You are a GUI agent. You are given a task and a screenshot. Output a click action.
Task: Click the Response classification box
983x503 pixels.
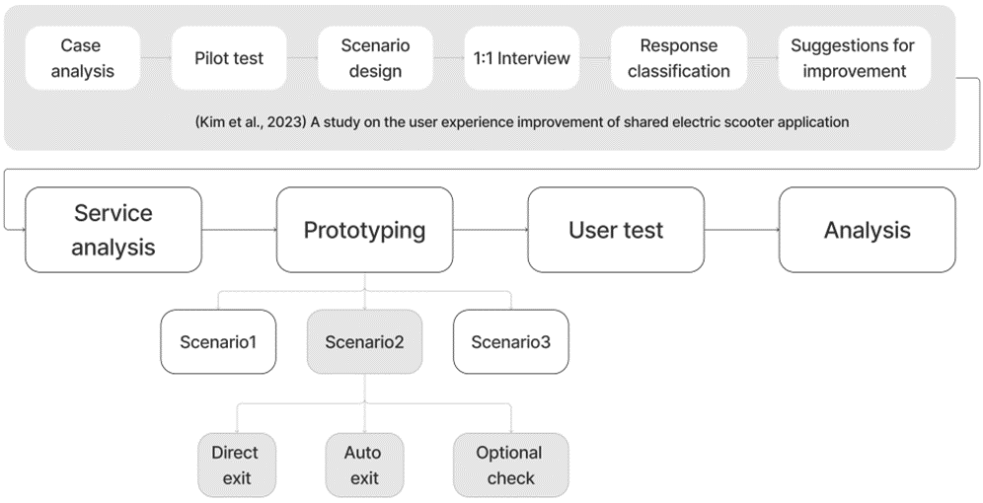pos(679,58)
